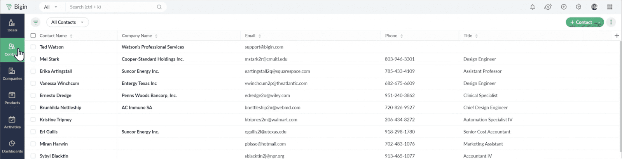
Task: Open the All Contacts view dropdown
Action: coord(67,22)
